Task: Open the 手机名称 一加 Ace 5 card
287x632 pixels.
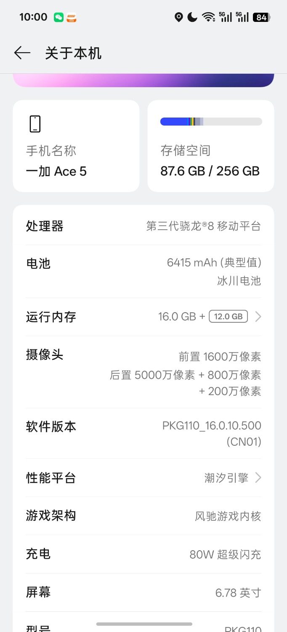Action: [76, 146]
